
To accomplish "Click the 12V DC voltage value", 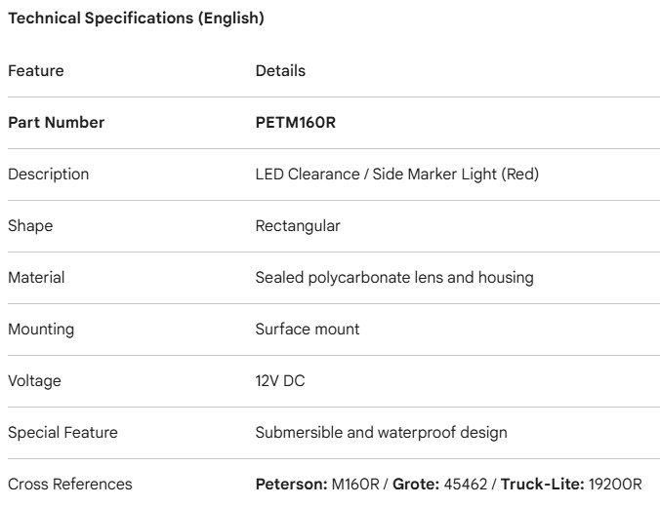I will 280,381.
